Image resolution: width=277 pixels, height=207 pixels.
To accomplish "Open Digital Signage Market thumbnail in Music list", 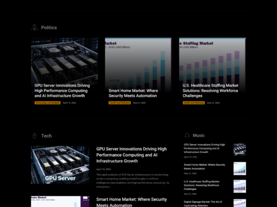I will [239, 203].
